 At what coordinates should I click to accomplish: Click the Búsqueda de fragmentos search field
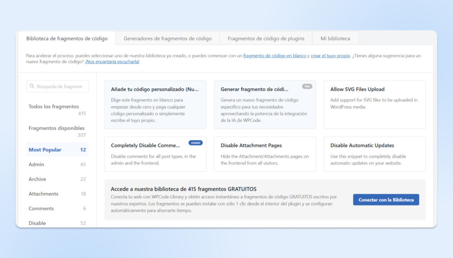tap(60, 87)
